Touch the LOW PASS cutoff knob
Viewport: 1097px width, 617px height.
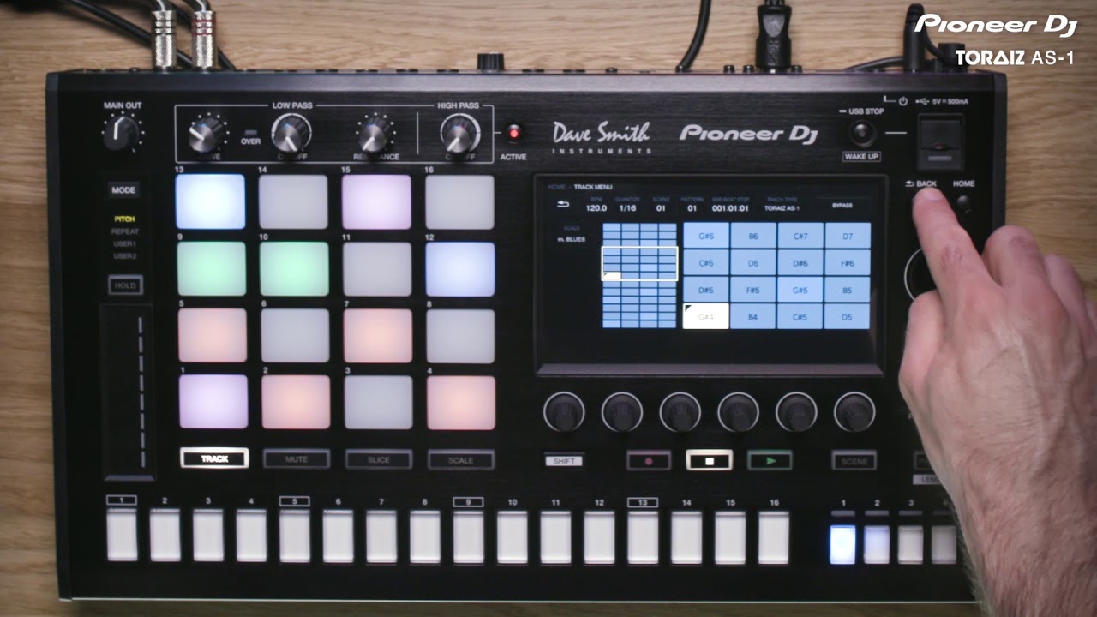(291, 135)
